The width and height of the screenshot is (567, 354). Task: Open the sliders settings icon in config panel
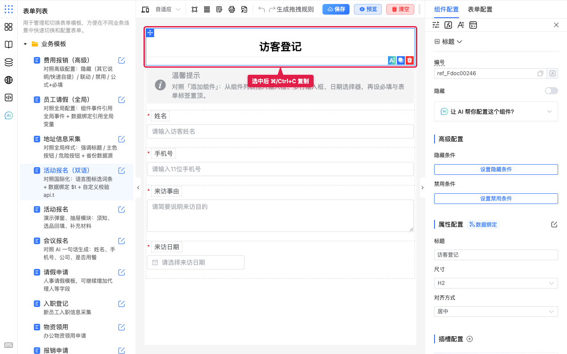(436, 25)
